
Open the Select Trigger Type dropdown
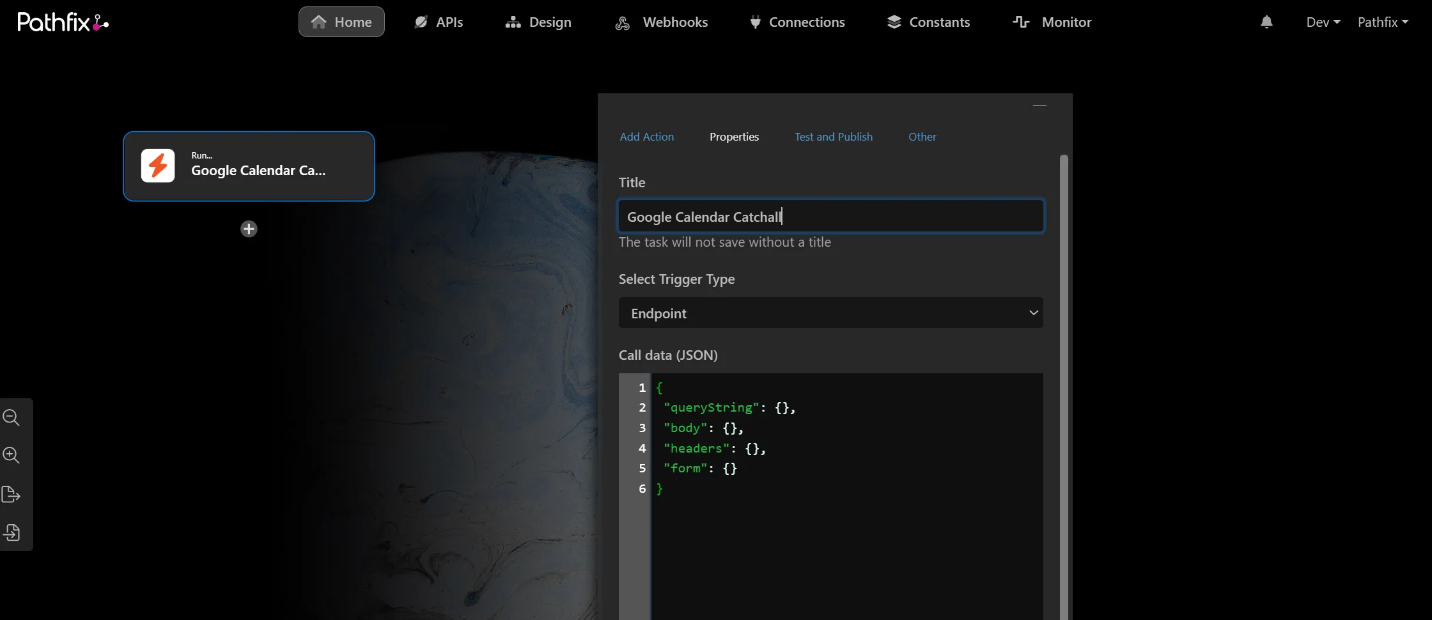click(x=831, y=313)
